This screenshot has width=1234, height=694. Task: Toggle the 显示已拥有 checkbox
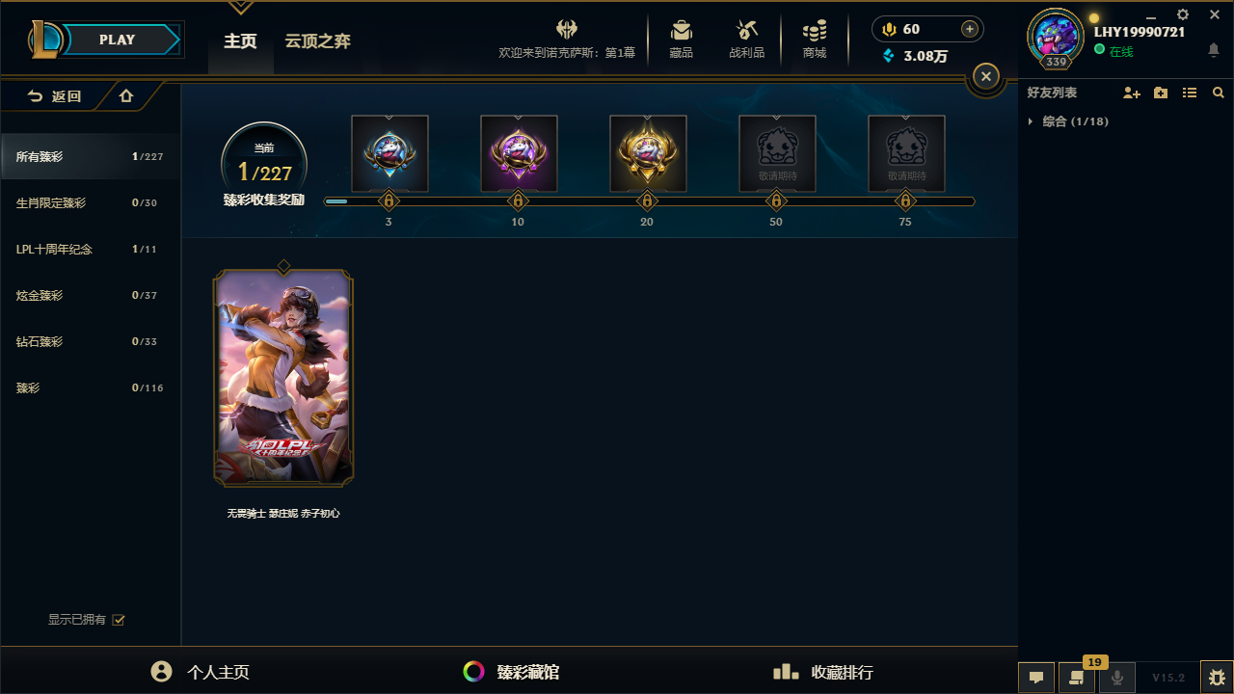point(119,620)
